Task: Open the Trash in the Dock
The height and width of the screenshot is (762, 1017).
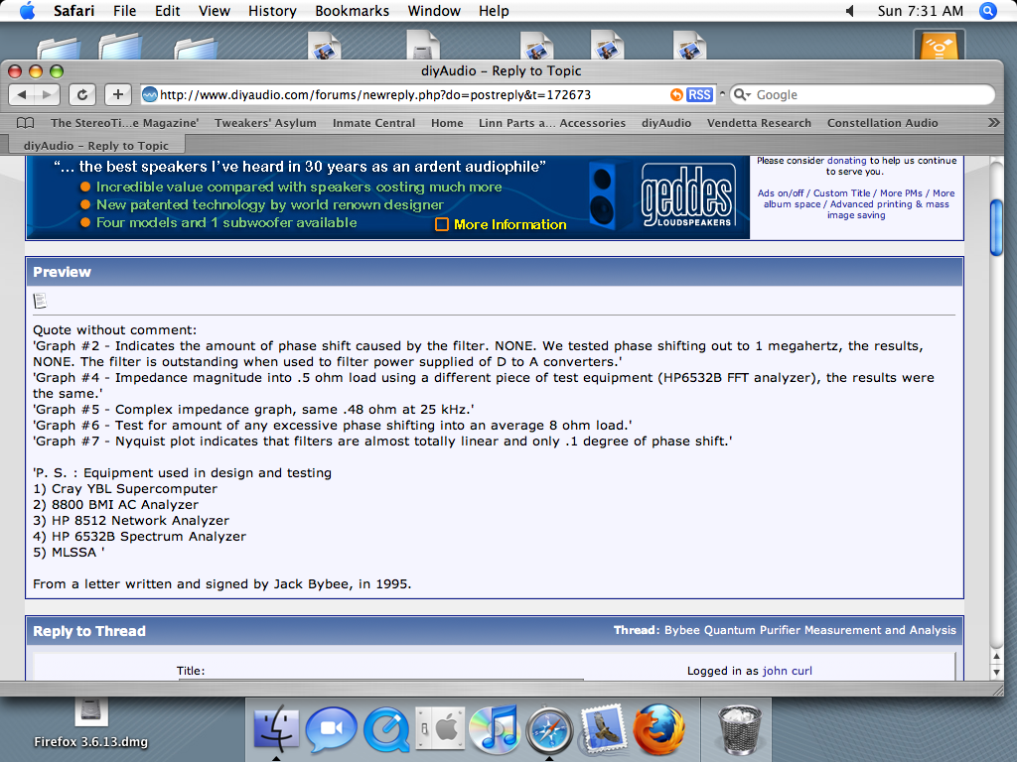Action: click(739, 729)
